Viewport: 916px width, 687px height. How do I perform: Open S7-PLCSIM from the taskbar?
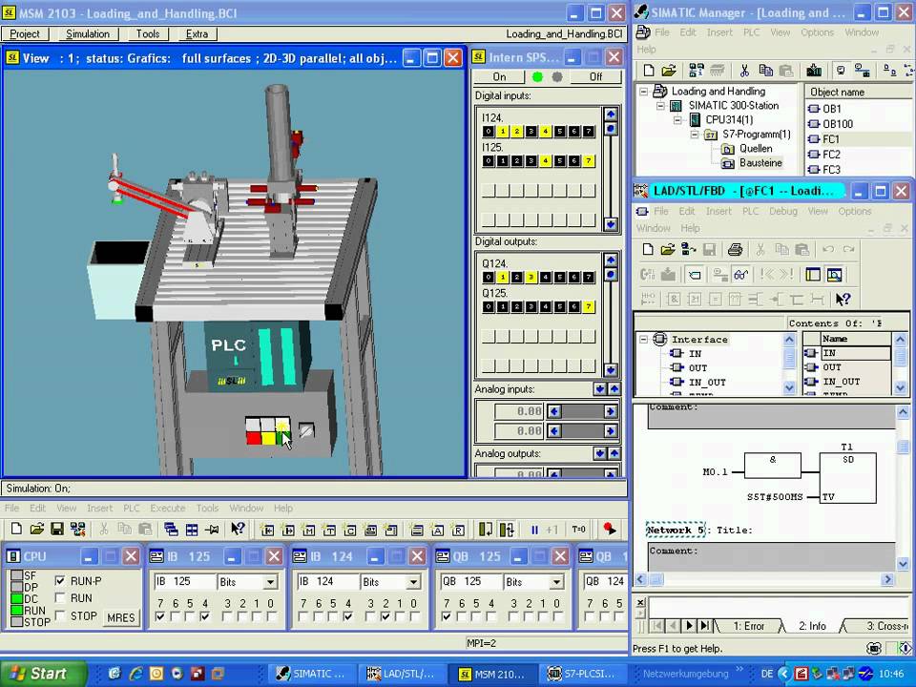coord(581,674)
